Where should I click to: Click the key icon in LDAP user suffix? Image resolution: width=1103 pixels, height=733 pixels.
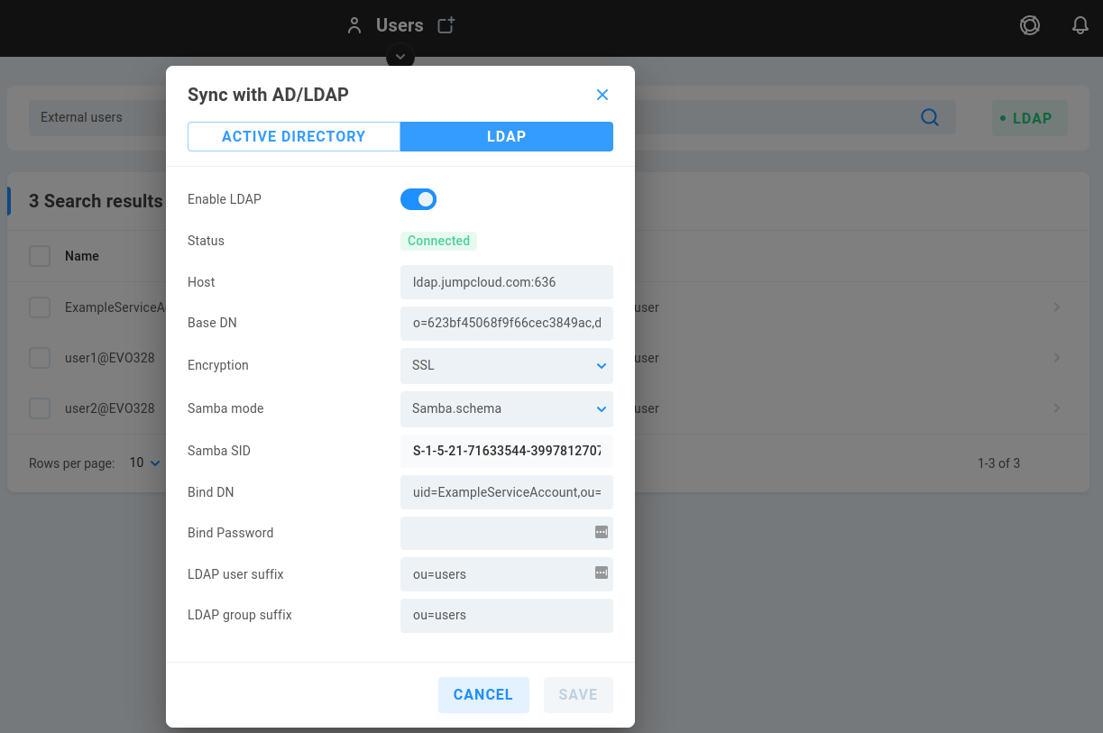(x=602, y=573)
